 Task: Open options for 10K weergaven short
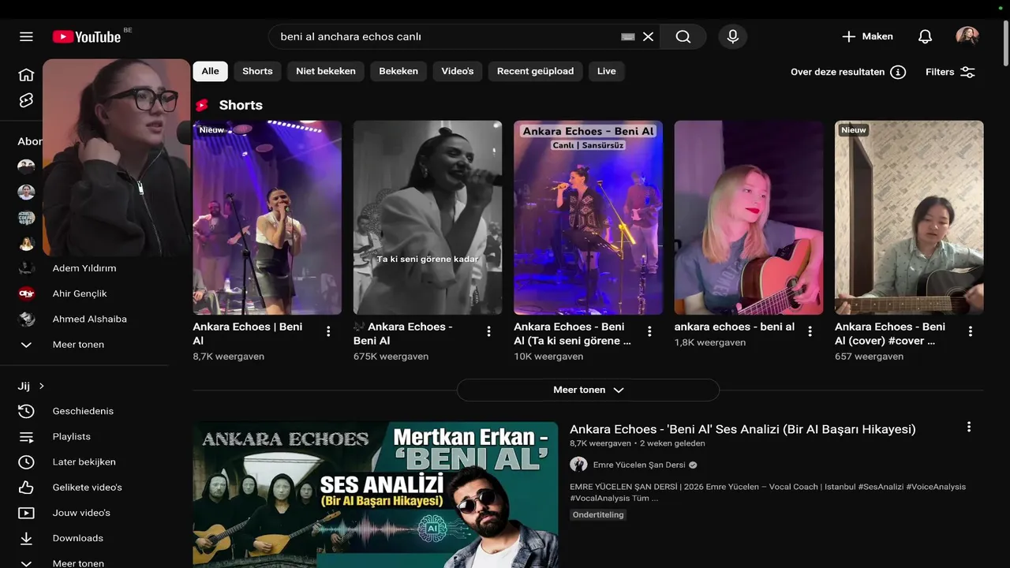[x=649, y=331]
